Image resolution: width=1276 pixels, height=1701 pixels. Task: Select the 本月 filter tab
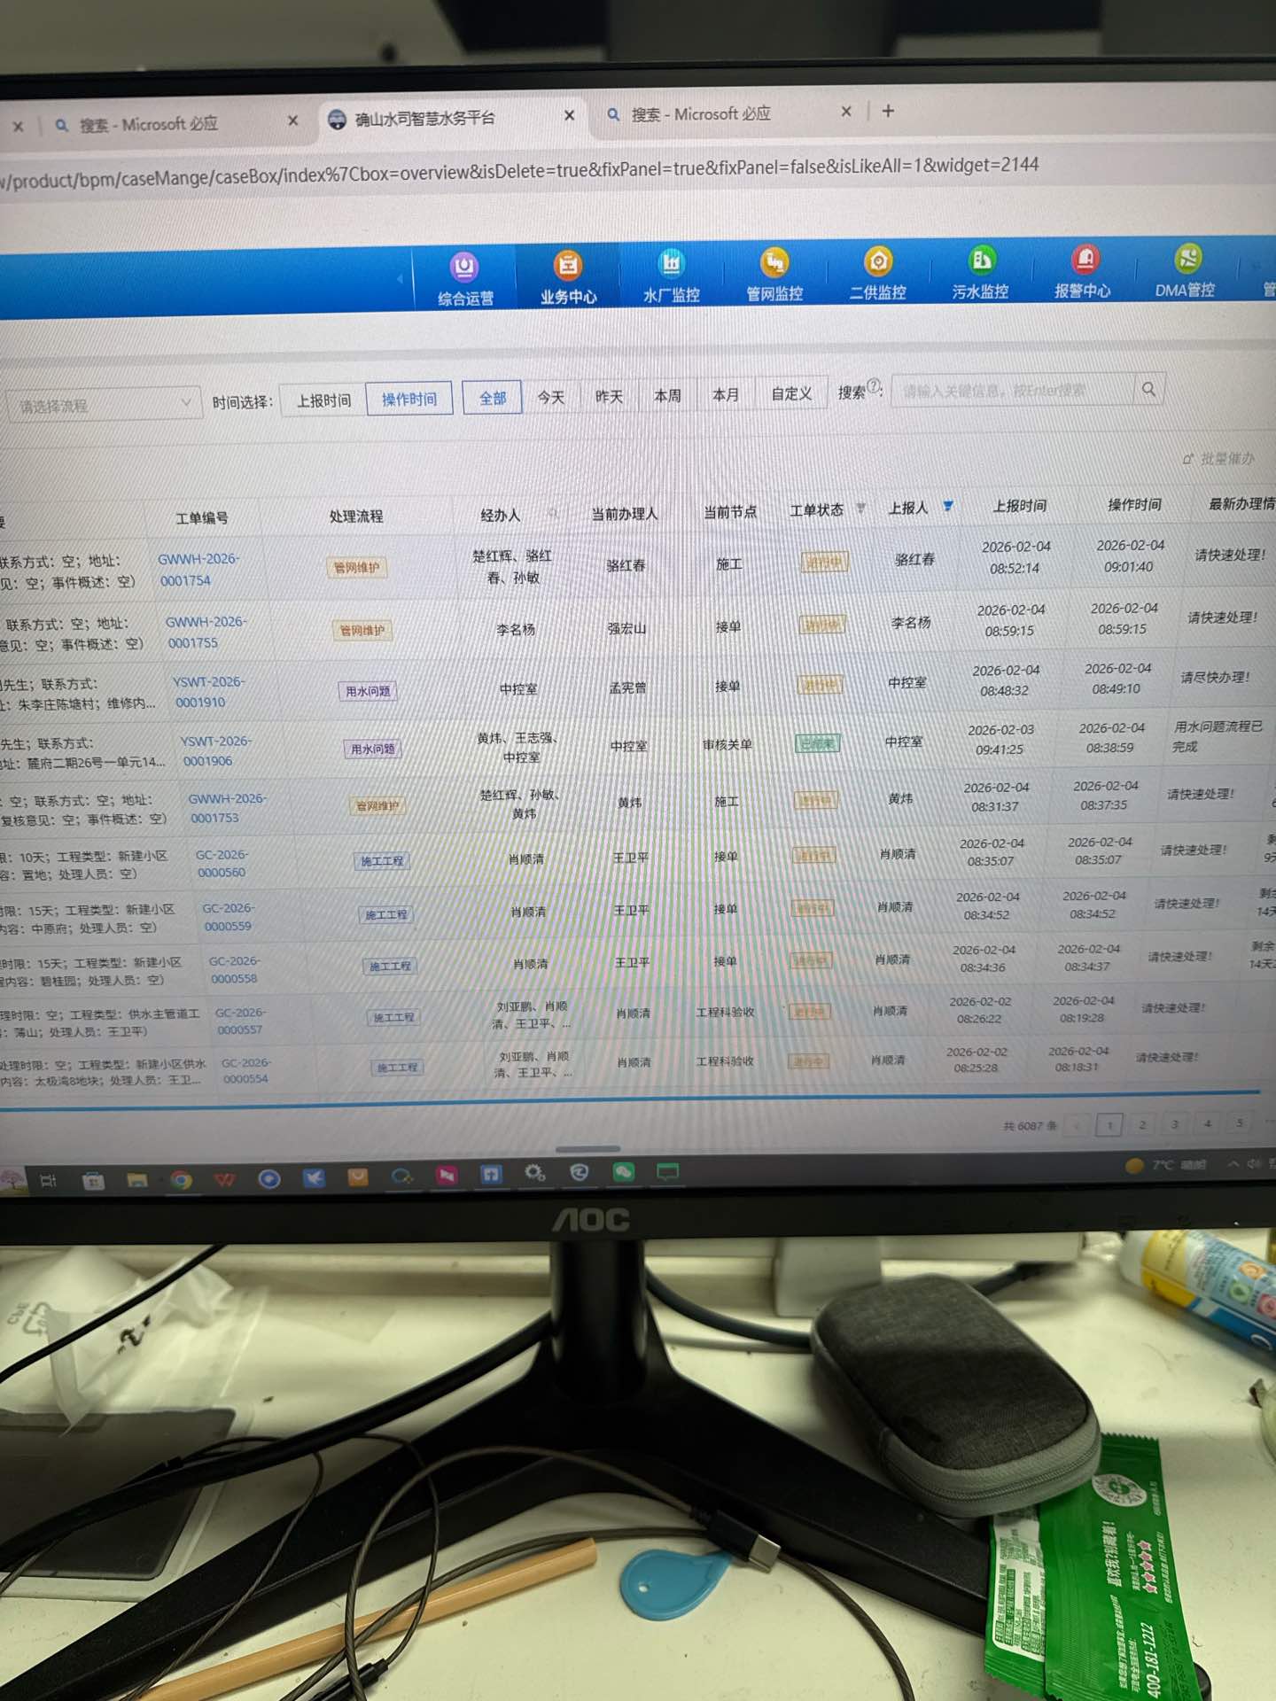coord(725,394)
